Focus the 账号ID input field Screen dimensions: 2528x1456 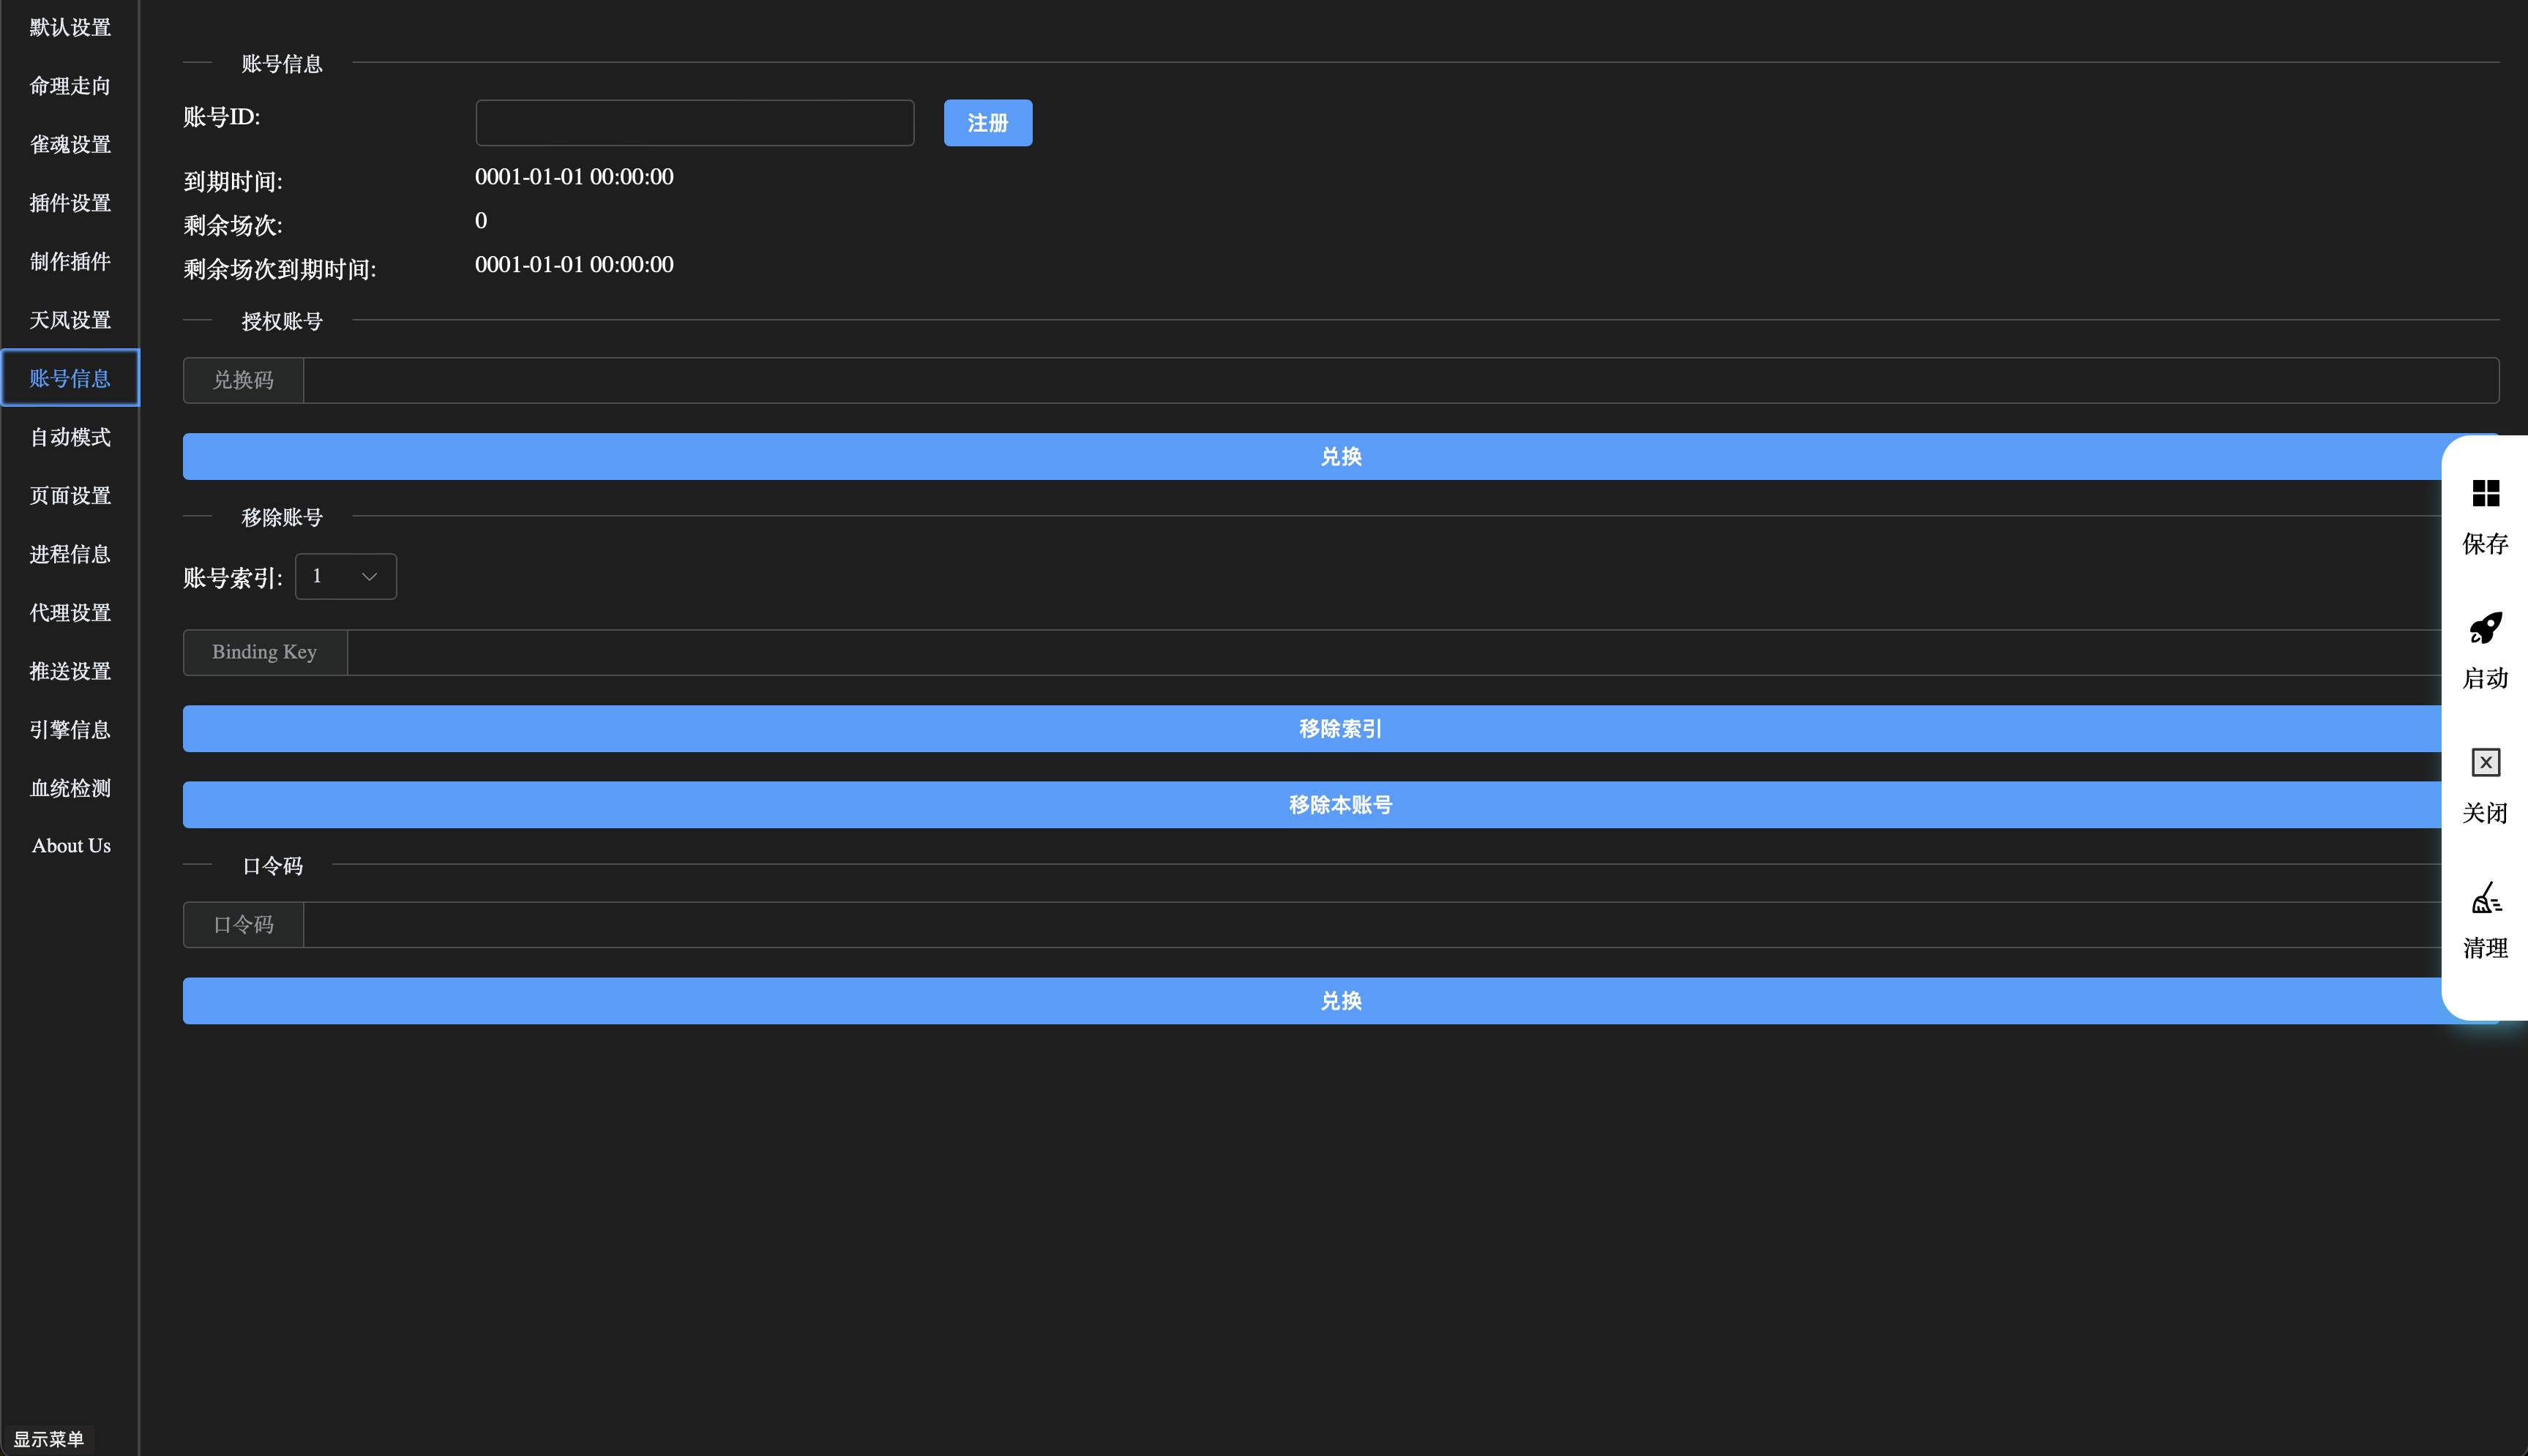tap(695, 123)
